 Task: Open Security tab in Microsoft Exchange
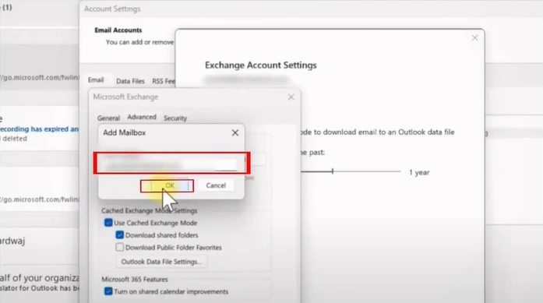[175, 118]
